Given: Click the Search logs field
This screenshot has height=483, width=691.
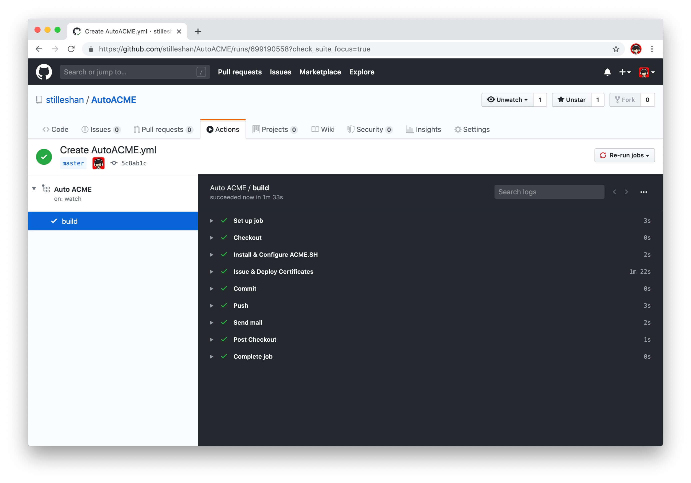Looking at the screenshot, I should point(549,192).
